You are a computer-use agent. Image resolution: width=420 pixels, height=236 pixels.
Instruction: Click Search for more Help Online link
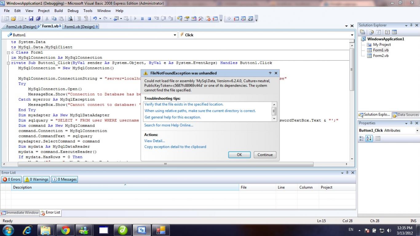169,125
